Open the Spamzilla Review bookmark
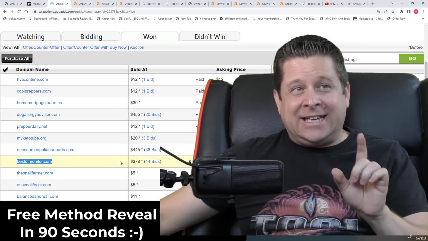 point(78,19)
